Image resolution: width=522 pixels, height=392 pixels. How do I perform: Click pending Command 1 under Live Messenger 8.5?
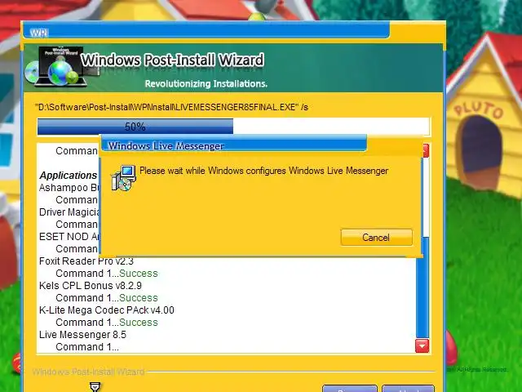(x=87, y=347)
